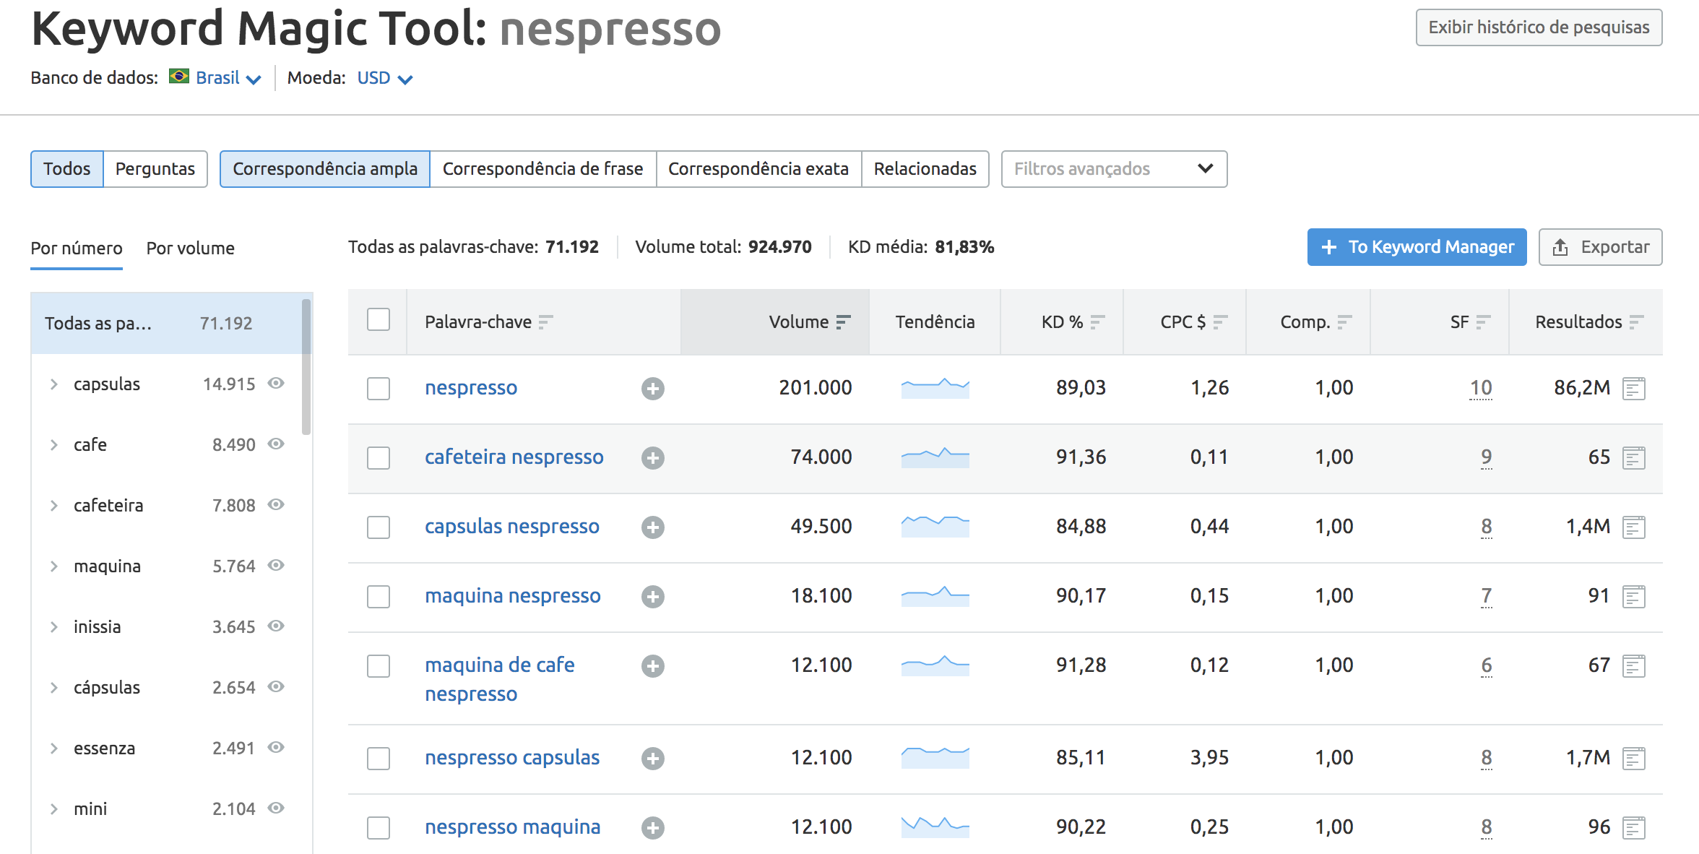Open SERP results icon for cafeteira nespresso

point(1634,458)
